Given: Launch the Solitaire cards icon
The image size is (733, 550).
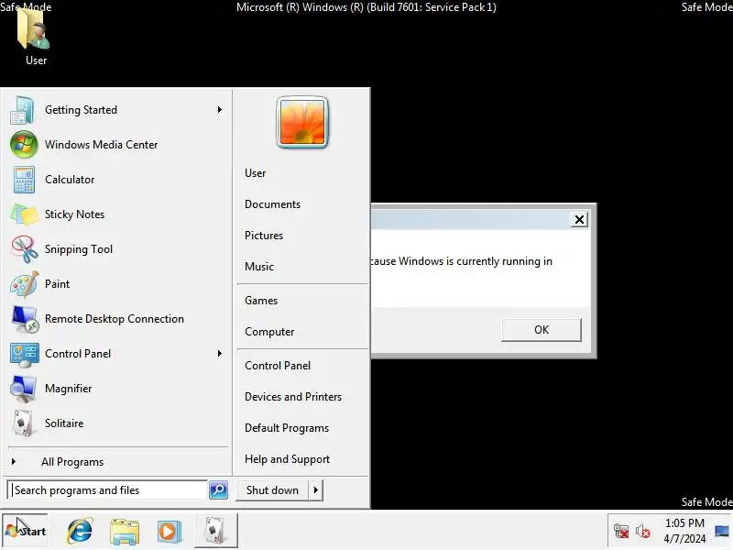Looking at the screenshot, I should pyautogui.click(x=24, y=423).
